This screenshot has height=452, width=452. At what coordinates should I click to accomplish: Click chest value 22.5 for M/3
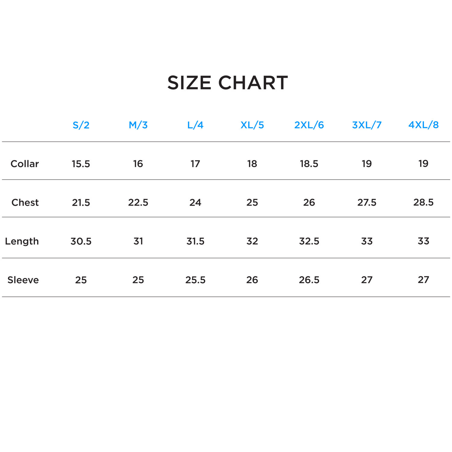[x=138, y=202]
